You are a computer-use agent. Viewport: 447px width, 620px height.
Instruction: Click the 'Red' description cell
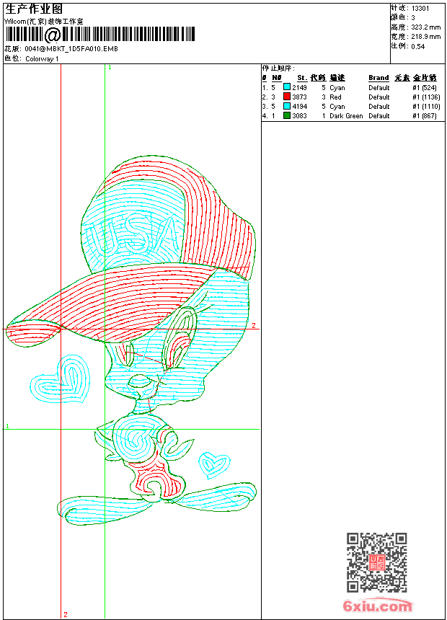pos(335,97)
